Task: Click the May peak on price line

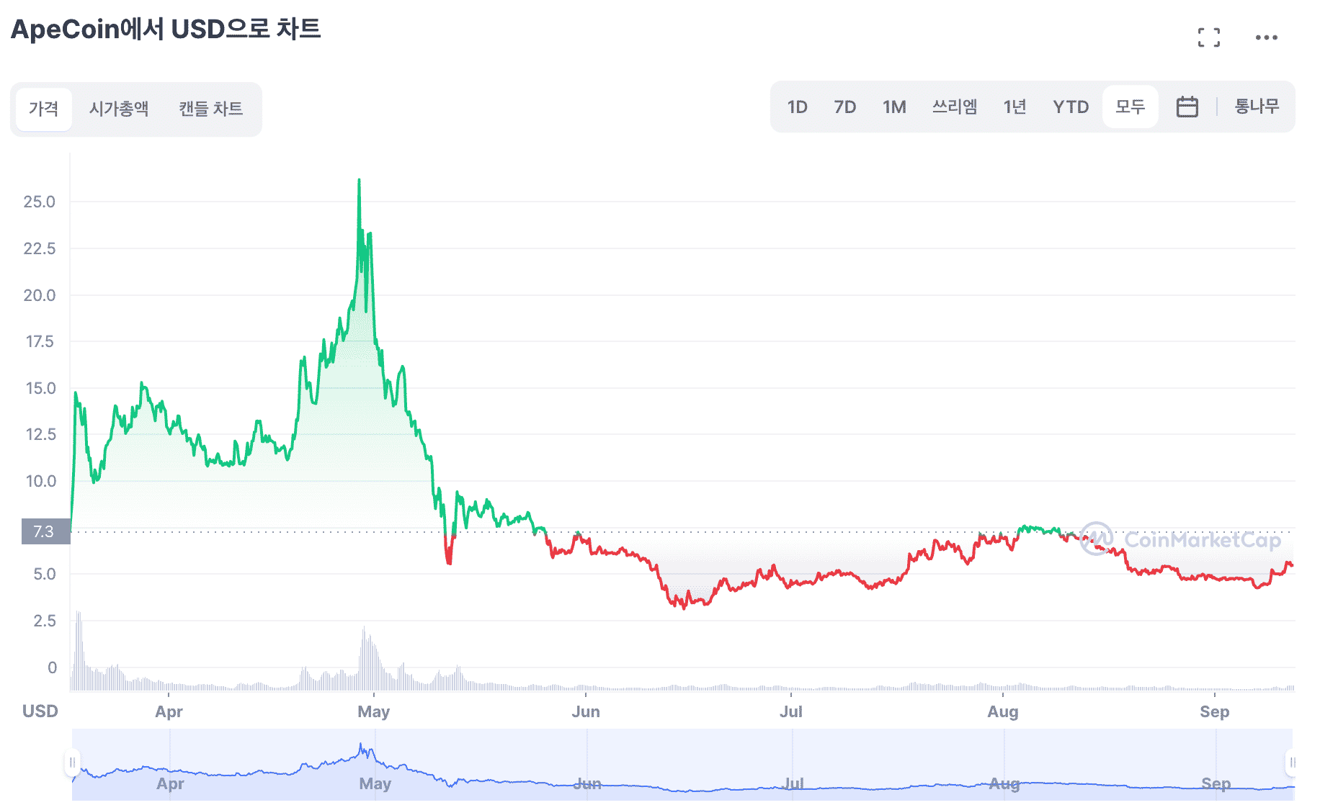Action: (x=359, y=181)
